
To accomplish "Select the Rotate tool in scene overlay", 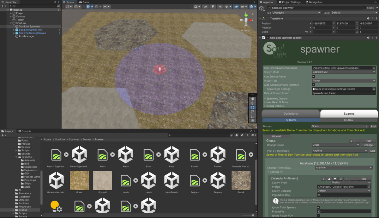I will coord(253,107).
